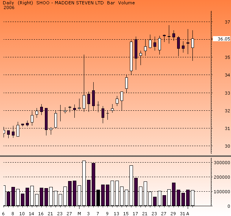Viewport: 231px width, 216px height.
Task: Click the 31 price axis label
Action: [227, 128]
